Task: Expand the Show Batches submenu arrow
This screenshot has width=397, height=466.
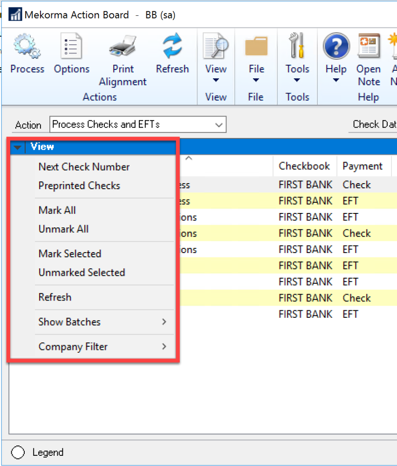Action: click(164, 322)
